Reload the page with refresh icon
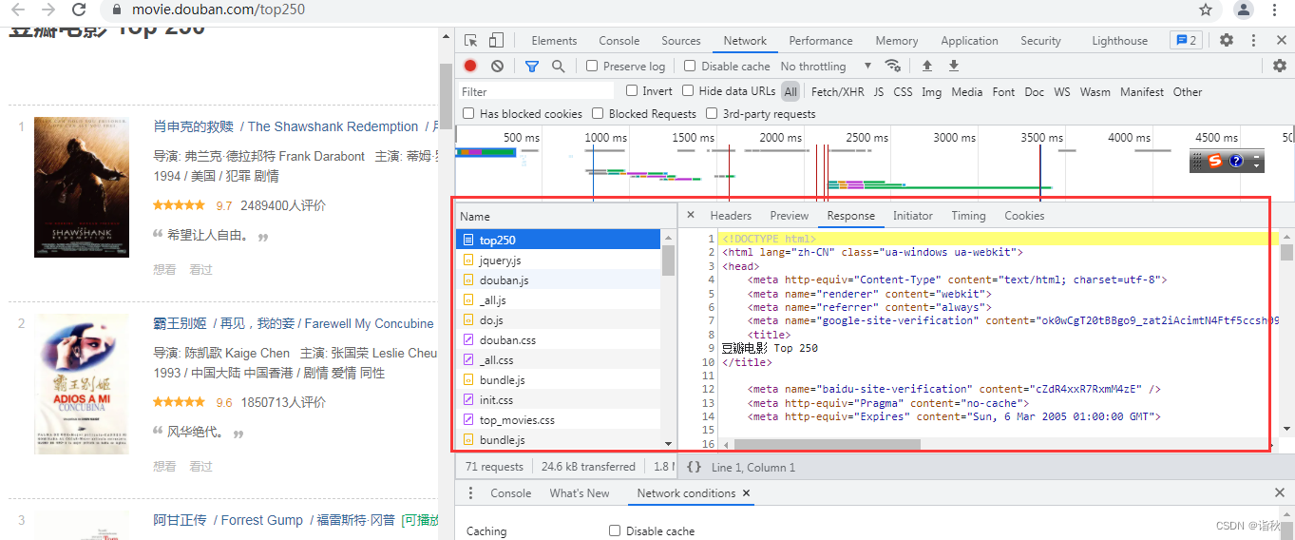Image resolution: width=1295 pixels, height=540 pixels. (x=79, y=10)
